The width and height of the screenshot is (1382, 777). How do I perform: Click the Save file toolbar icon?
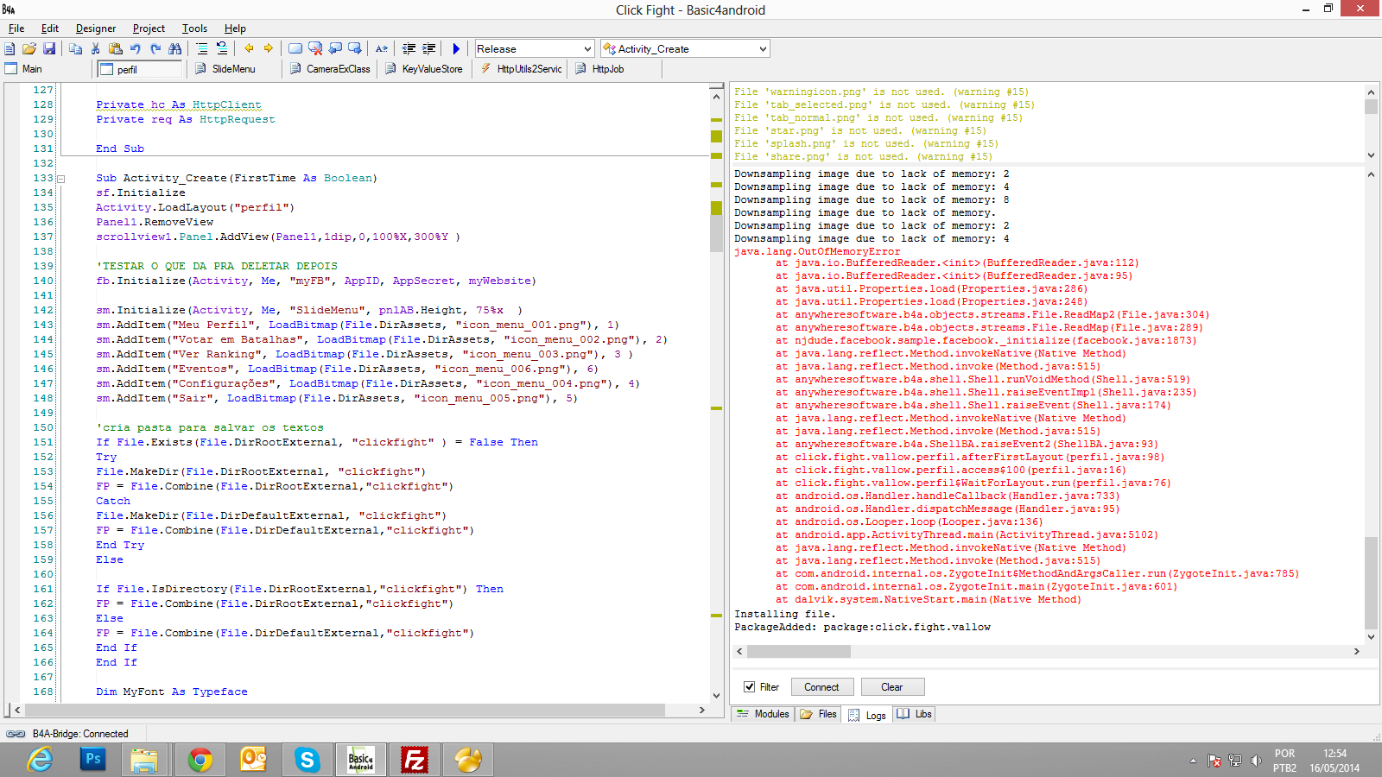pos(49,49)
